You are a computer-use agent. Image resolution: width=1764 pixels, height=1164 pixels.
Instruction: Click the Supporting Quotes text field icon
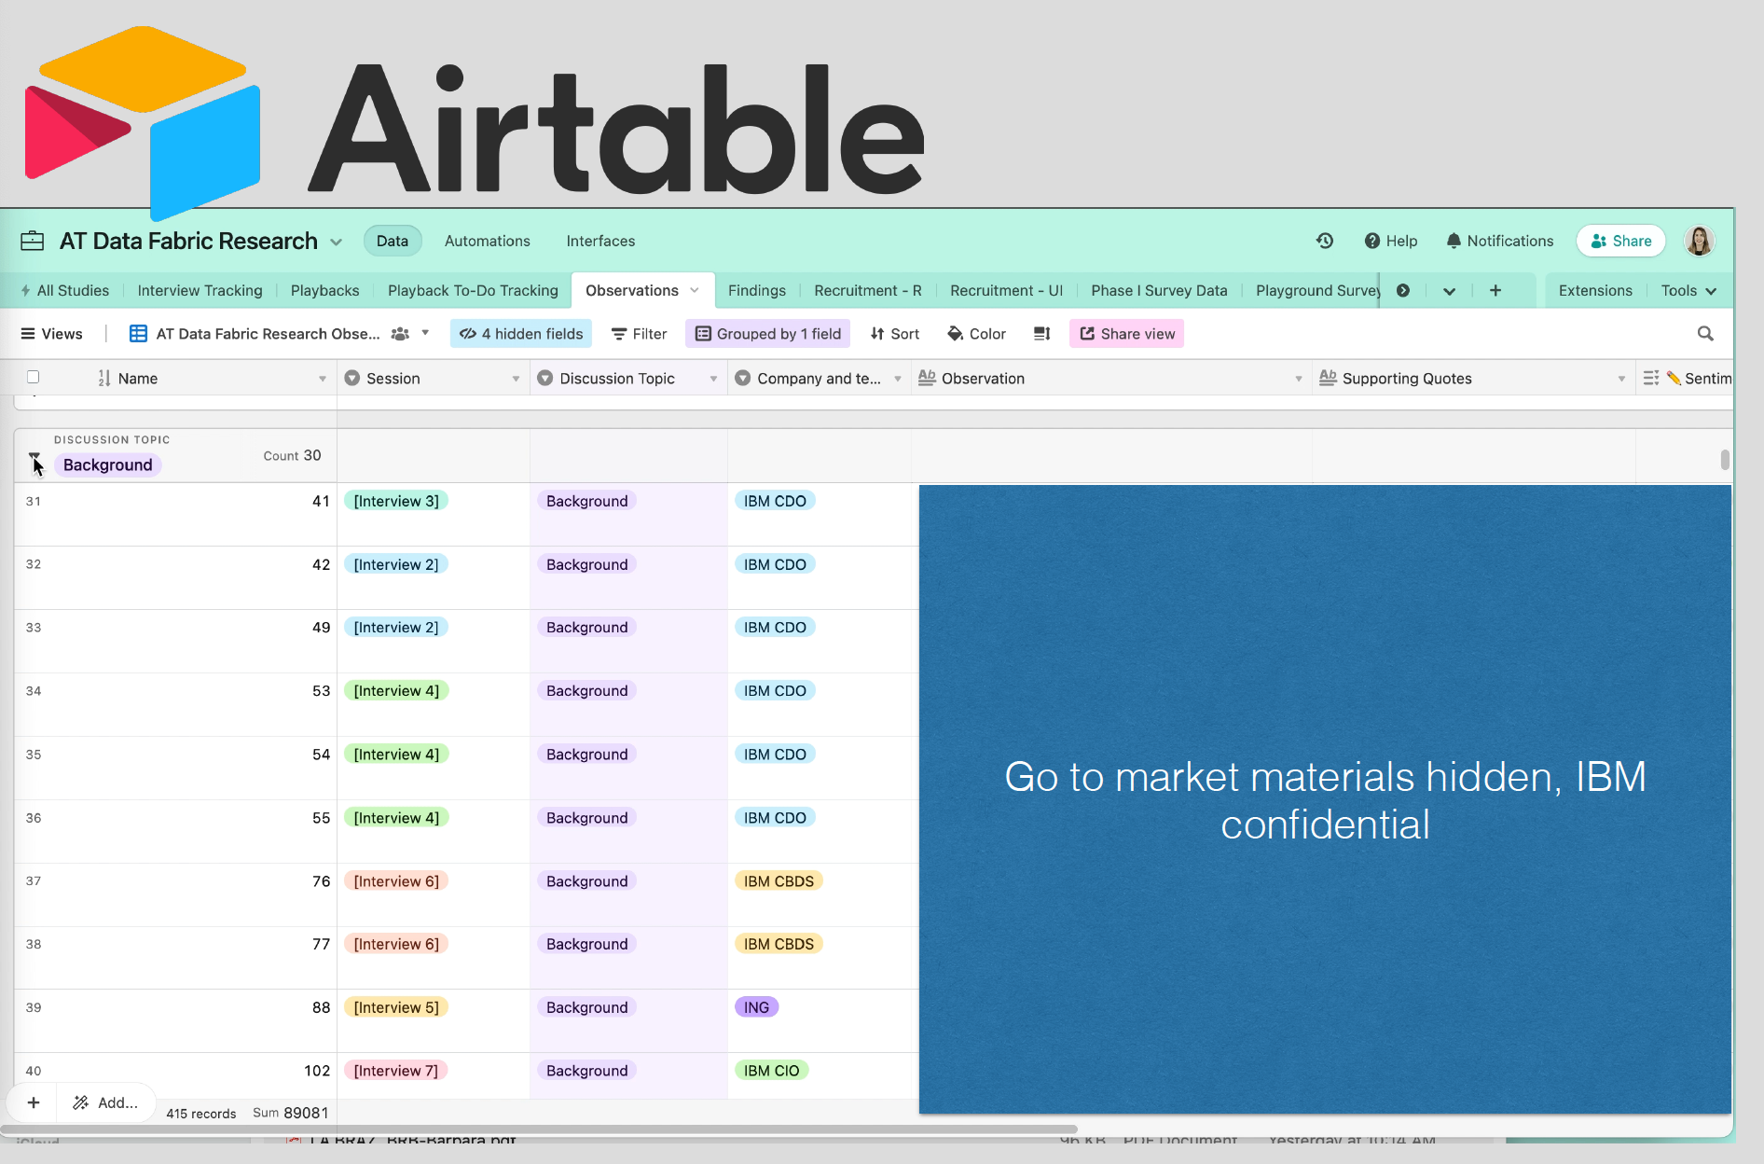coord(1328,378)
